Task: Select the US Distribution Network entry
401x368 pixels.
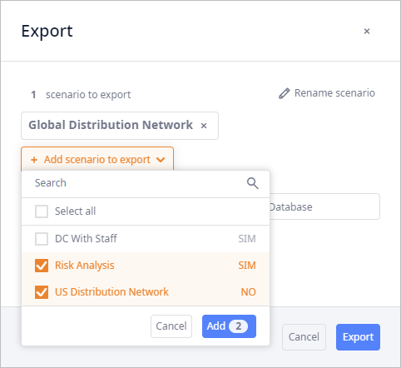Action: [146, 292]
